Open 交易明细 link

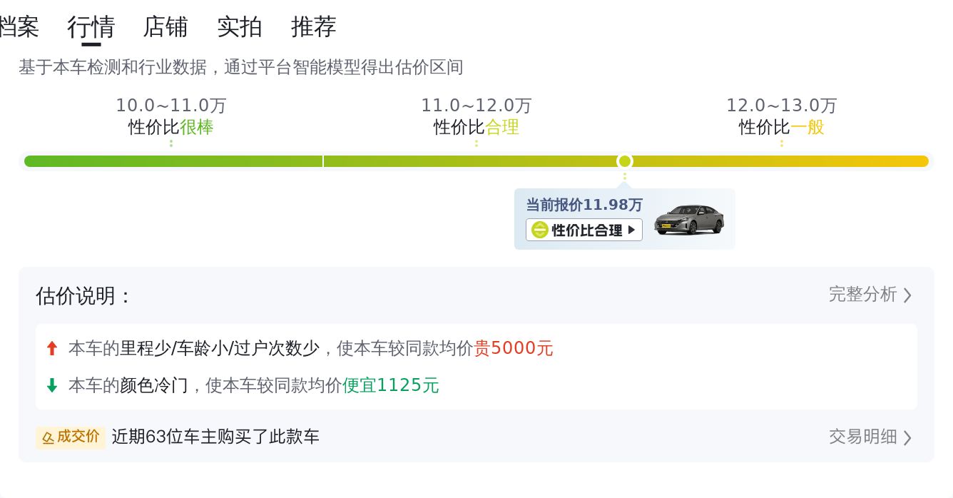[862, 436]
